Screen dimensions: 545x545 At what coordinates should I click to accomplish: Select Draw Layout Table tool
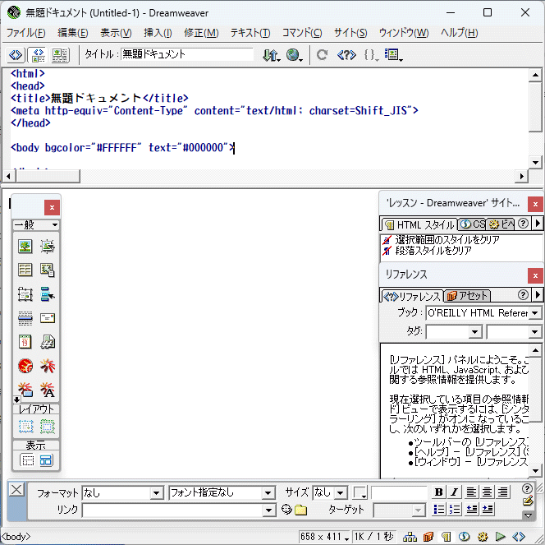pyautogui.click(x=48, y=427)
